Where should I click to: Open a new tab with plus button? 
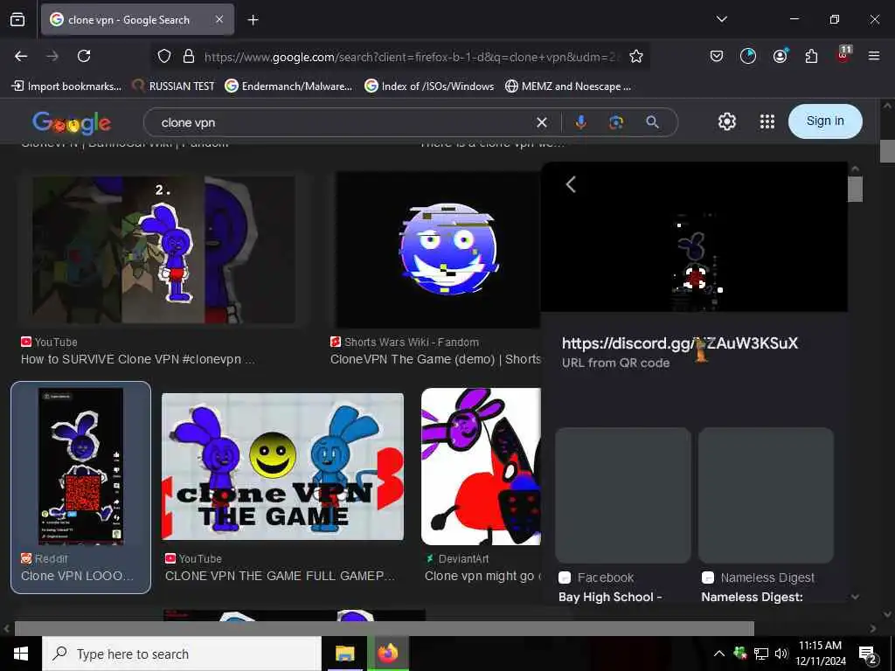click(253, 20)
